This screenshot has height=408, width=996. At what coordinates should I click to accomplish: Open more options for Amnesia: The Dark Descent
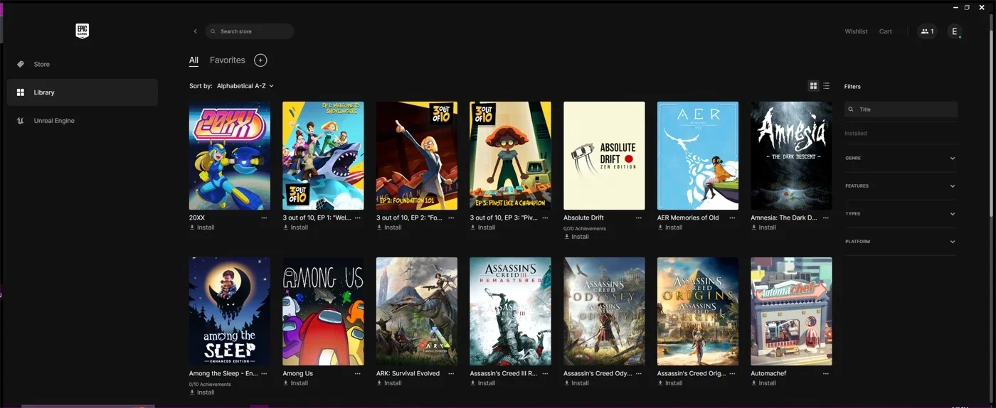pyautogui.click(x=826, y=218)
